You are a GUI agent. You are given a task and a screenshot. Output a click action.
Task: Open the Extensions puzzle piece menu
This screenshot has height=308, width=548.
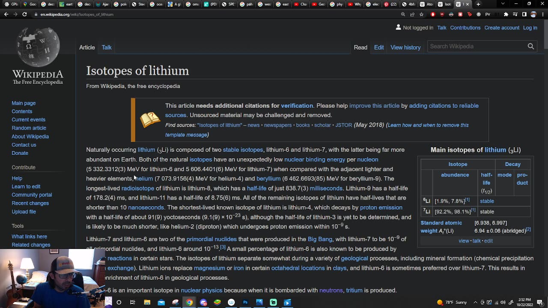click(506, 14)
